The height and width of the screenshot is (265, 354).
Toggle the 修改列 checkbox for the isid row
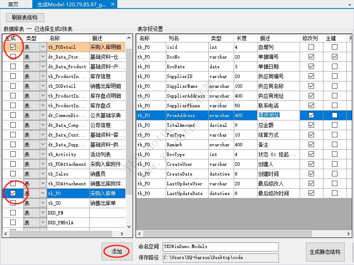[311, 47]
